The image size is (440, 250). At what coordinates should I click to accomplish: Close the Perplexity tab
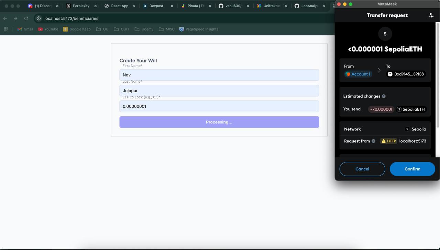pos(96,6)
